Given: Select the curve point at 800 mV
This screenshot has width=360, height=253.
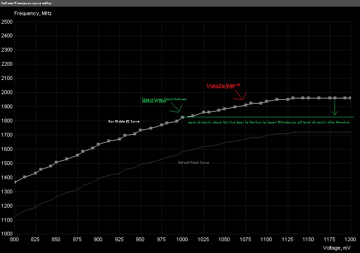Looking at the screenshot, I should click(x=15, y=182).
